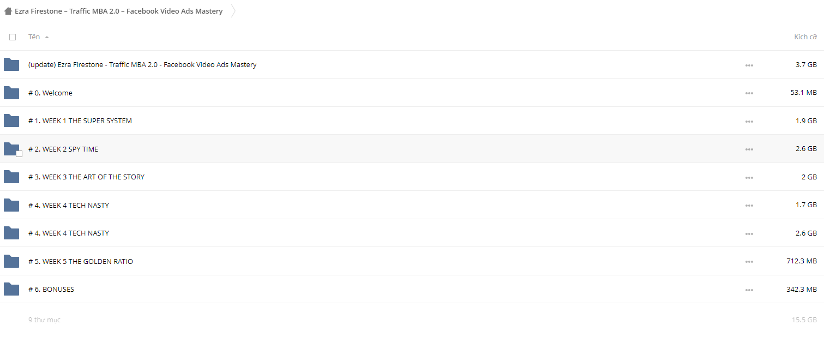Viewport: 824px width, 343px height.
Task: Click the Ezra Firestone breadcrumb title
Action: coord(118,11)
